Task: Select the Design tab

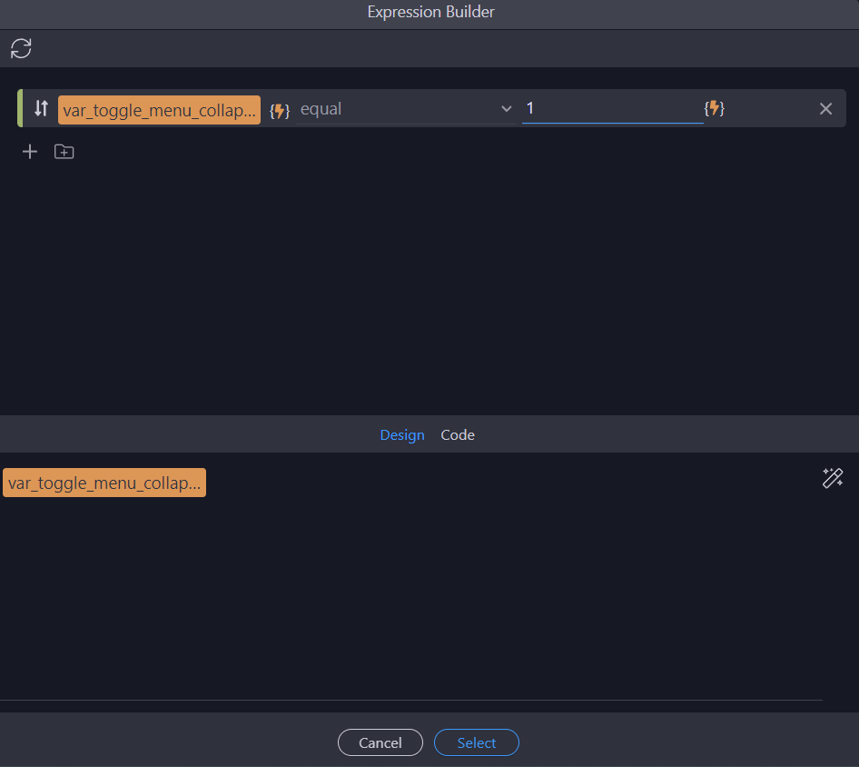Action: (x=402, y=434)
